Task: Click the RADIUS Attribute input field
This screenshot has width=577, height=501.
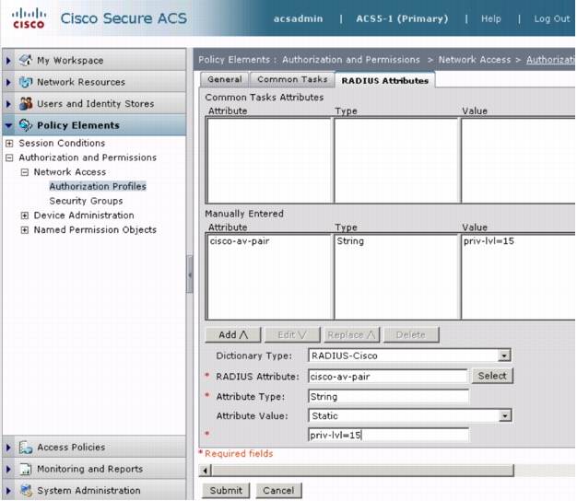Action: coord(388,377)
